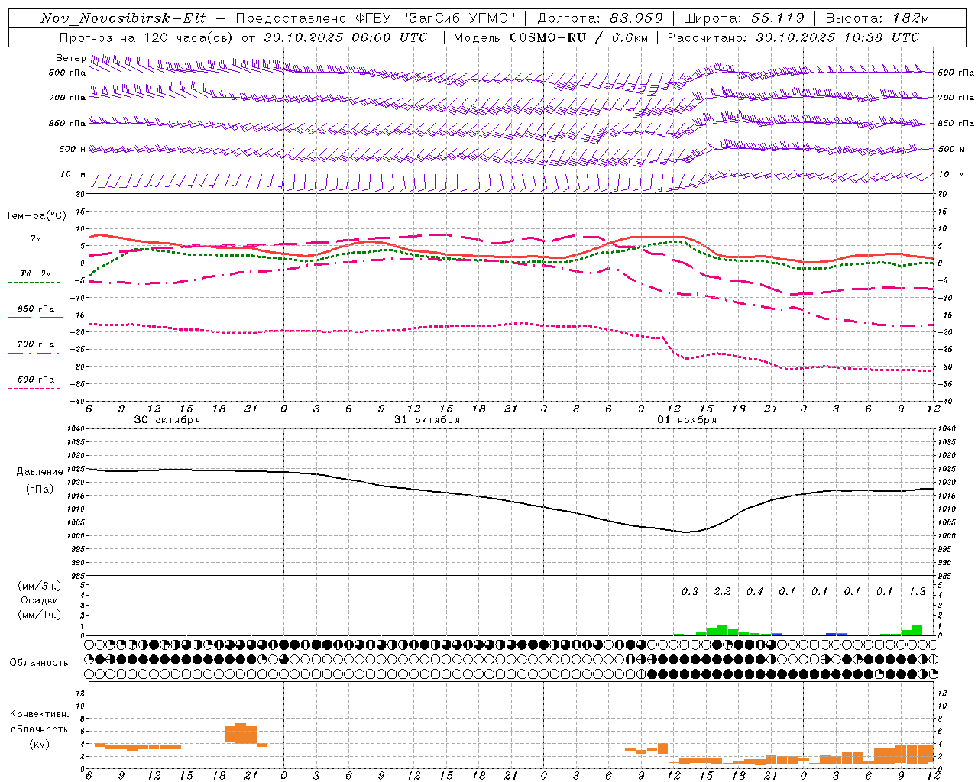The height and width of the screenshot is (782, 978).
Task: Click the 'Давление' pressure chart label
Action: tap(40, 472)
